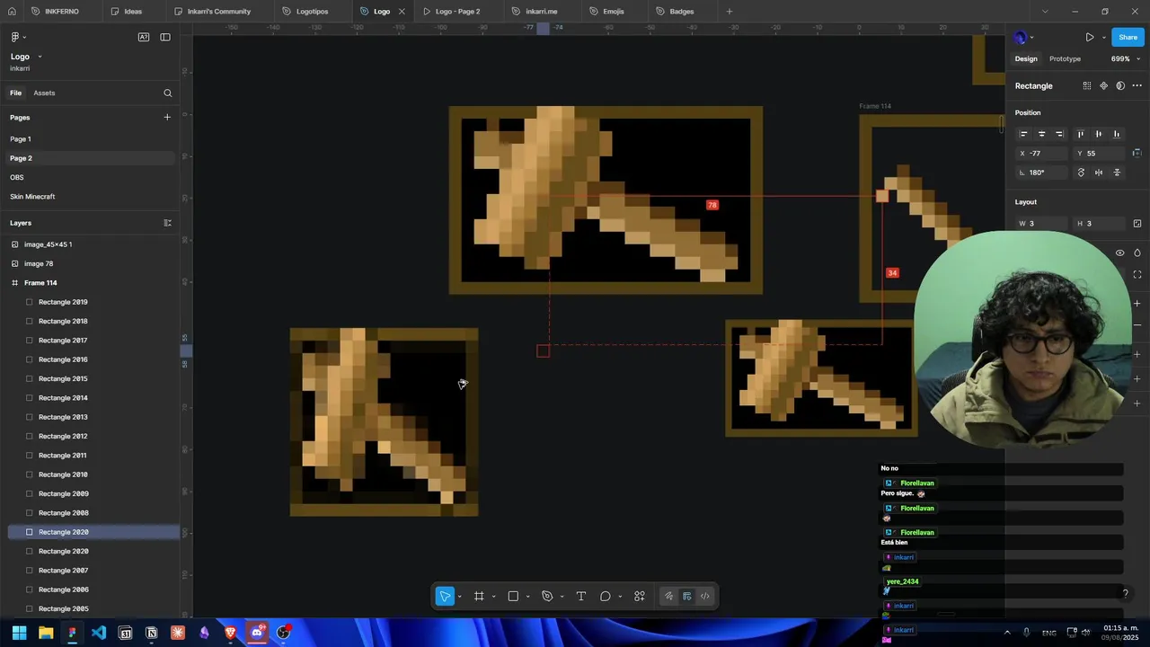Click the rotate 90 degrees icon
The height and width of the screenshot is (647, 1150).
1081,173
